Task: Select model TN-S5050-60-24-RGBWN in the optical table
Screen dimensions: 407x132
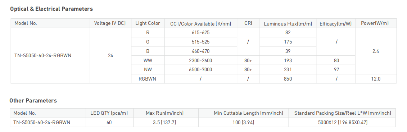Action: 43,55
